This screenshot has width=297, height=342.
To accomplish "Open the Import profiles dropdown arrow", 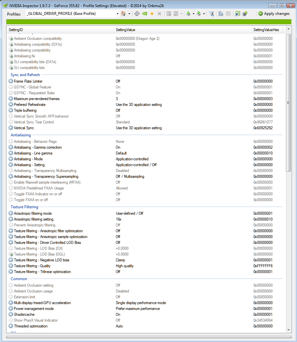I will [204, 14].
